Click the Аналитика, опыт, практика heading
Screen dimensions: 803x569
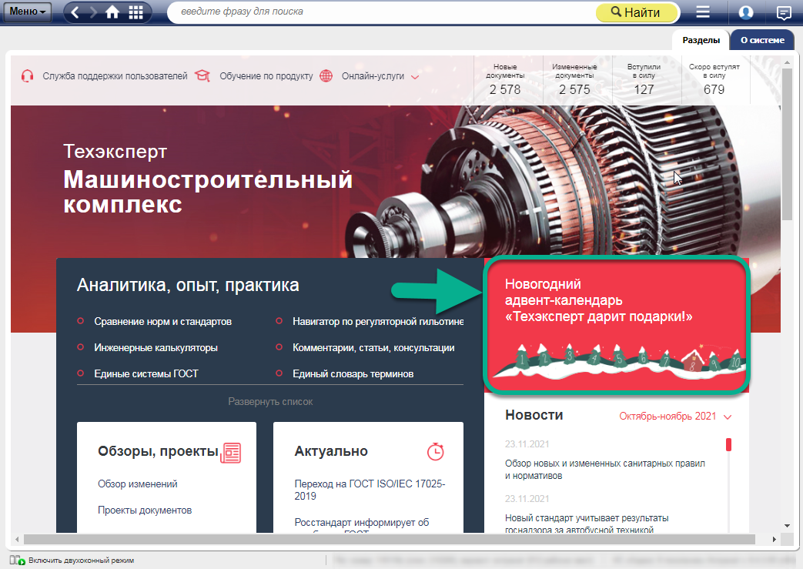coord(188,285)
